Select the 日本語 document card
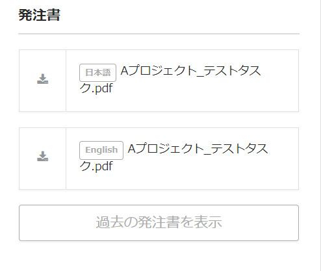Viewport: 321px width, 271px height. [159, 81]
